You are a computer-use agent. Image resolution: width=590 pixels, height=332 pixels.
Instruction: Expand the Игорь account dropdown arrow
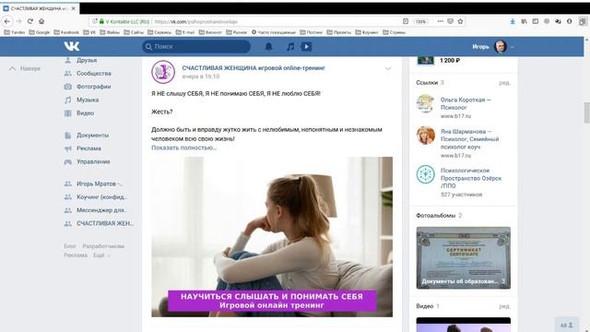point(513,47)
